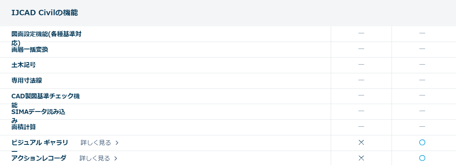Viewport: 456px width, 165px height.
Task: Click the 図面設定機能(各種基準対応) feature label
Action: pyautogui.click(x=46, y=34)
